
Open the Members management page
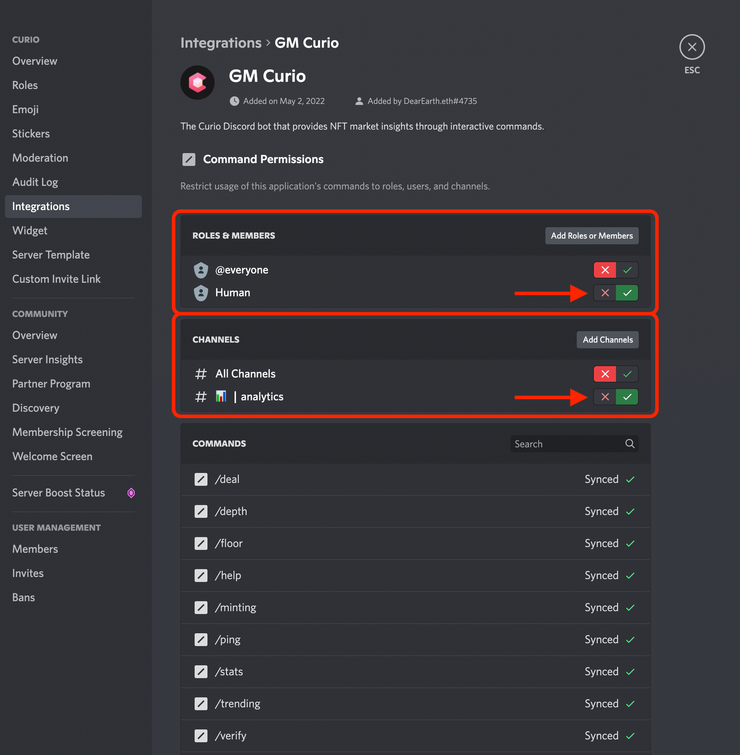(x=74, y=549)
